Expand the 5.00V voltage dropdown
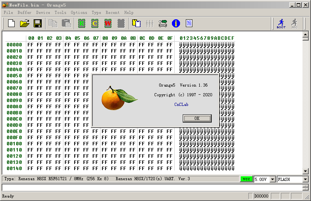The height and width of the screenshot is (201, 311). [272, 179]
